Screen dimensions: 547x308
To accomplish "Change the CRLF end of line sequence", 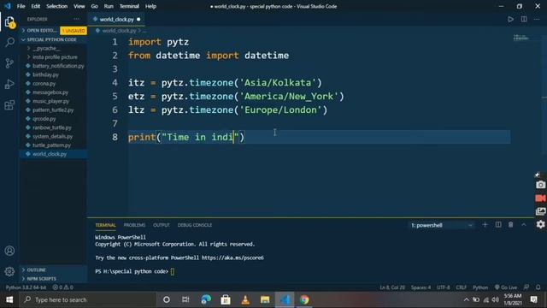I will (x=461, y=287).
